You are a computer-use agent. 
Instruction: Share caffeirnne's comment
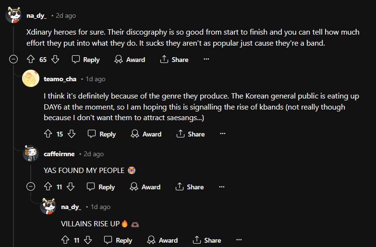pyautogui.click(x=191, y=187)
